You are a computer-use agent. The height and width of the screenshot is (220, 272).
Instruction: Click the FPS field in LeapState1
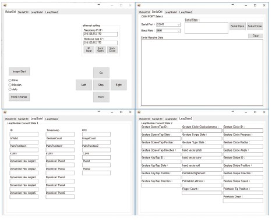click(96, 134)
